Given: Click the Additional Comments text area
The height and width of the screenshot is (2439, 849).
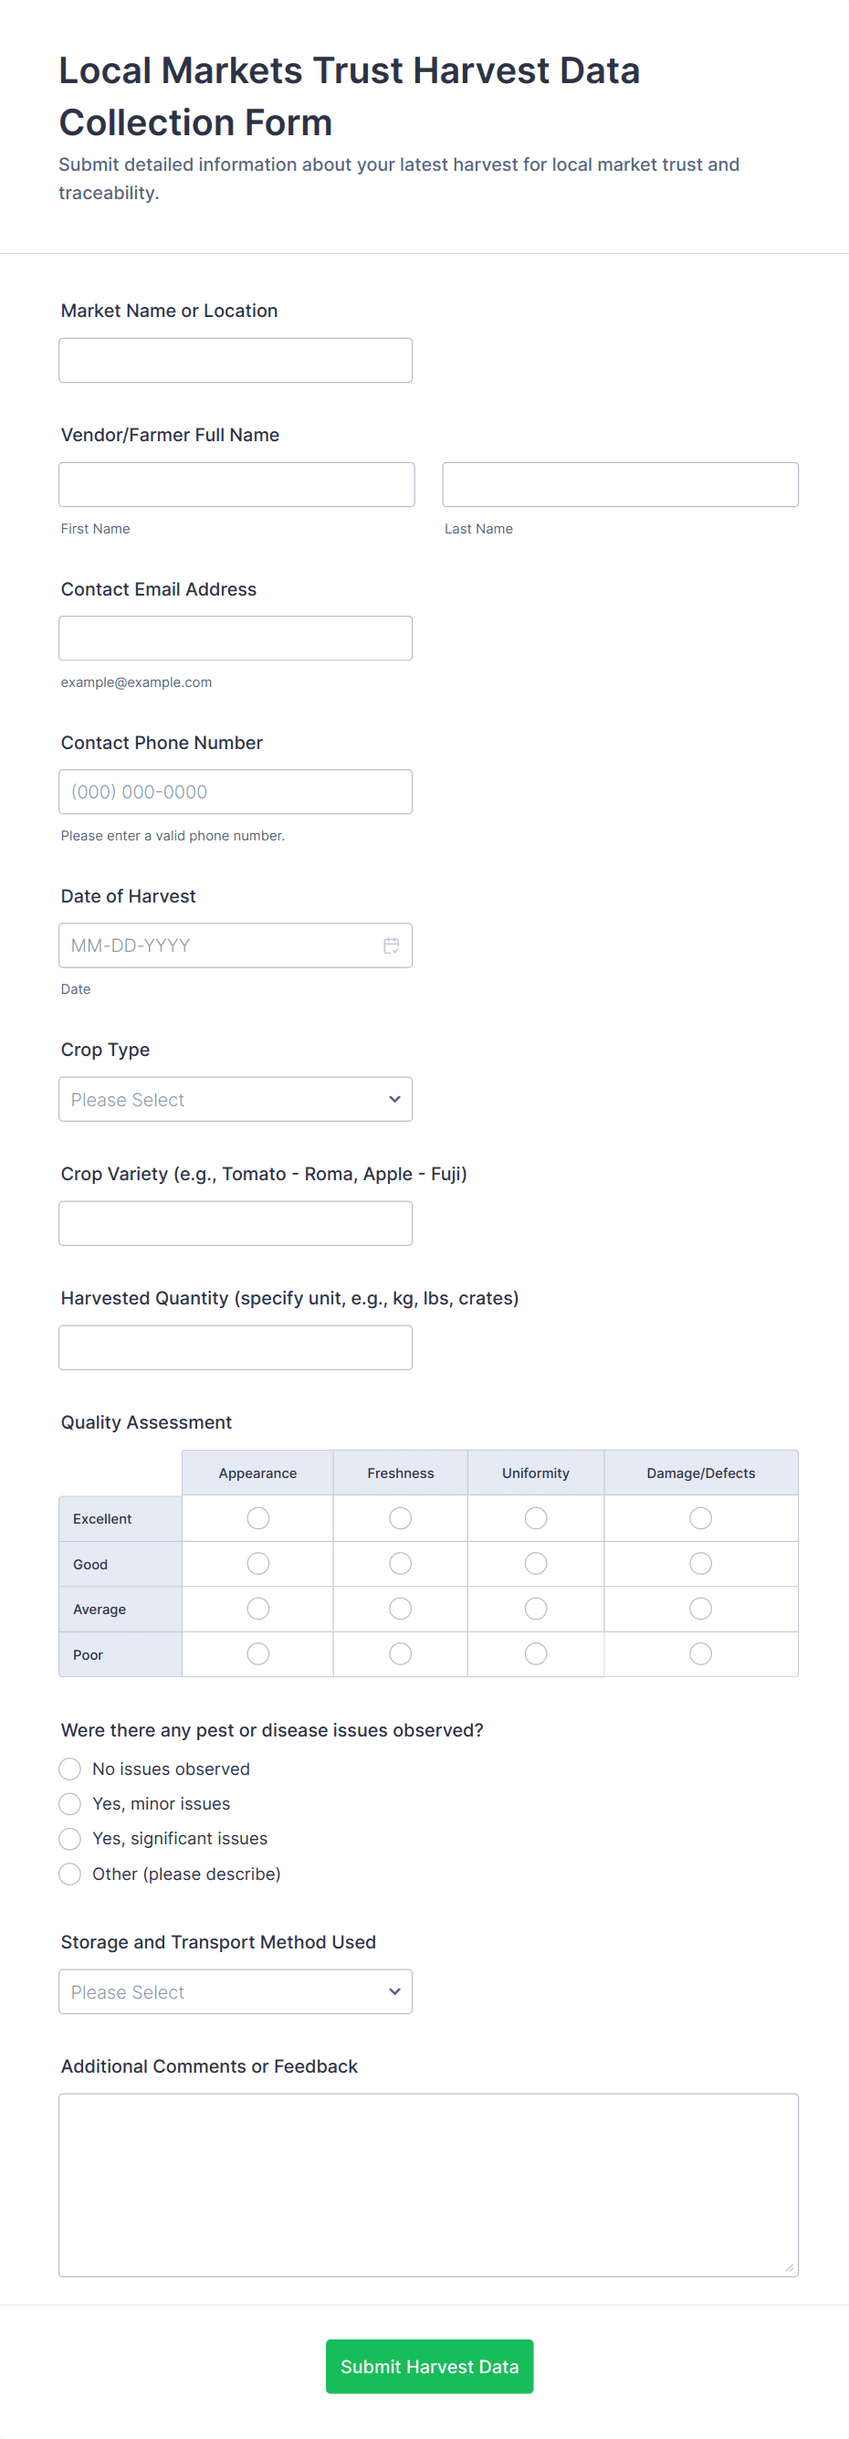Looking at the screenshot, I should (x=428, y=2183).
